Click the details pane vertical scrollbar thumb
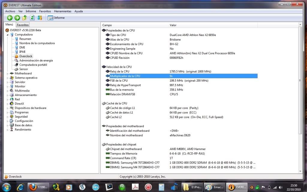This screenshot has width=307, height=192. [x=300, y=80]
